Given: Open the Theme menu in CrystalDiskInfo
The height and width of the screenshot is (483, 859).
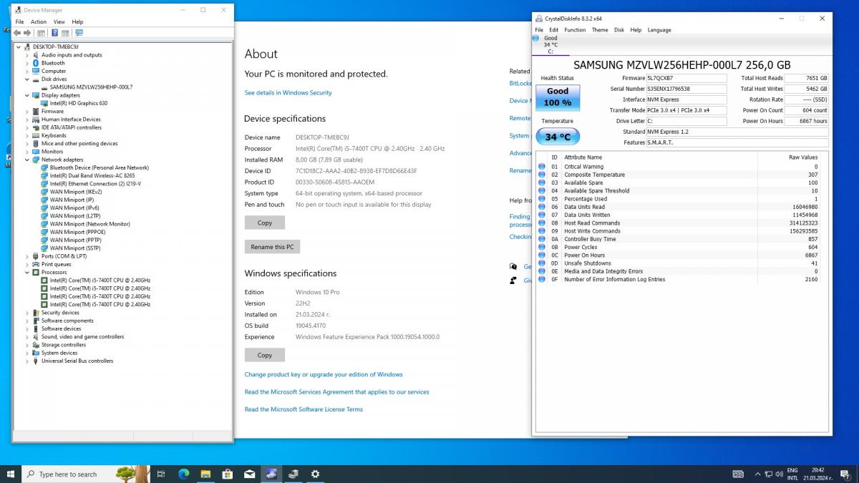Looking at the screenshot, I should (x=600, y=30).
